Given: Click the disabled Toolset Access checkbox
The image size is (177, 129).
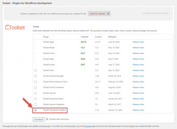Looking at the screenshot, I should point(35,65).
